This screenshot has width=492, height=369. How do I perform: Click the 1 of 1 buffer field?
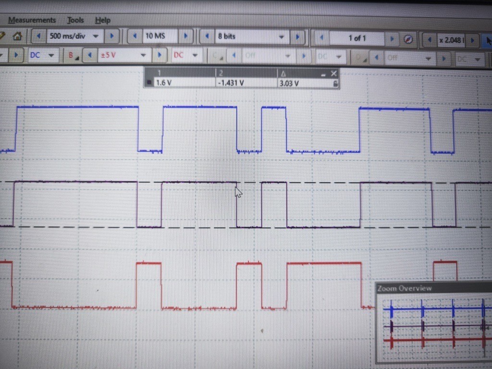point(357,38)
